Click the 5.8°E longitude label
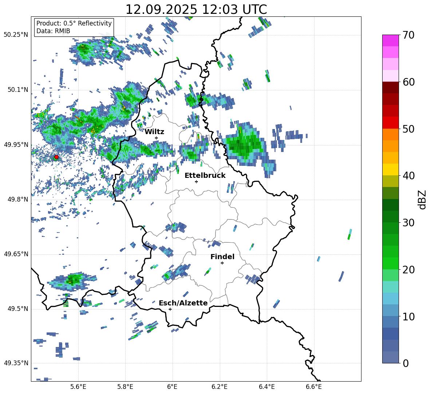The width and height of the screenshot is (431, 394). click(x=125, y=387)
